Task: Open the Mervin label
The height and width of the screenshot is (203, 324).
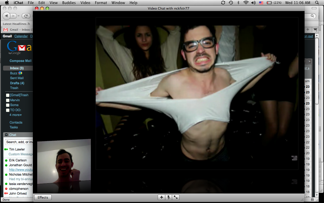Action: 15,100
